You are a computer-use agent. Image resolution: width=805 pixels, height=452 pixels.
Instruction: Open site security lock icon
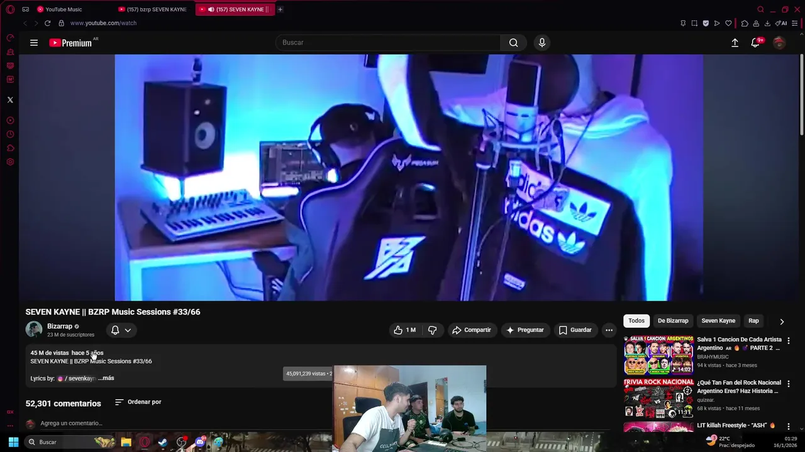[x=61, y=23]
